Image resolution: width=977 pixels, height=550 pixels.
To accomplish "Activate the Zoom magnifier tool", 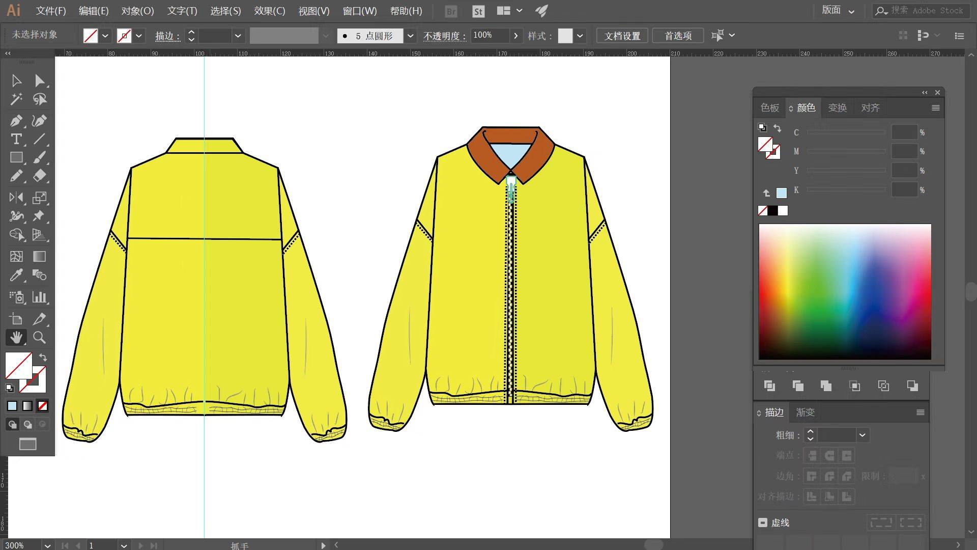I will click(x=39, y=337).
